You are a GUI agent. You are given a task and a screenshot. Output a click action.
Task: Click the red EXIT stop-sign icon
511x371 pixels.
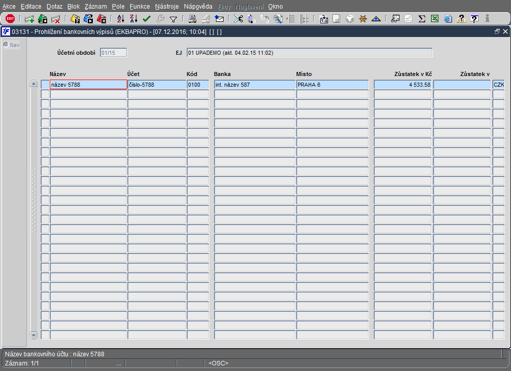coord(10,19)
